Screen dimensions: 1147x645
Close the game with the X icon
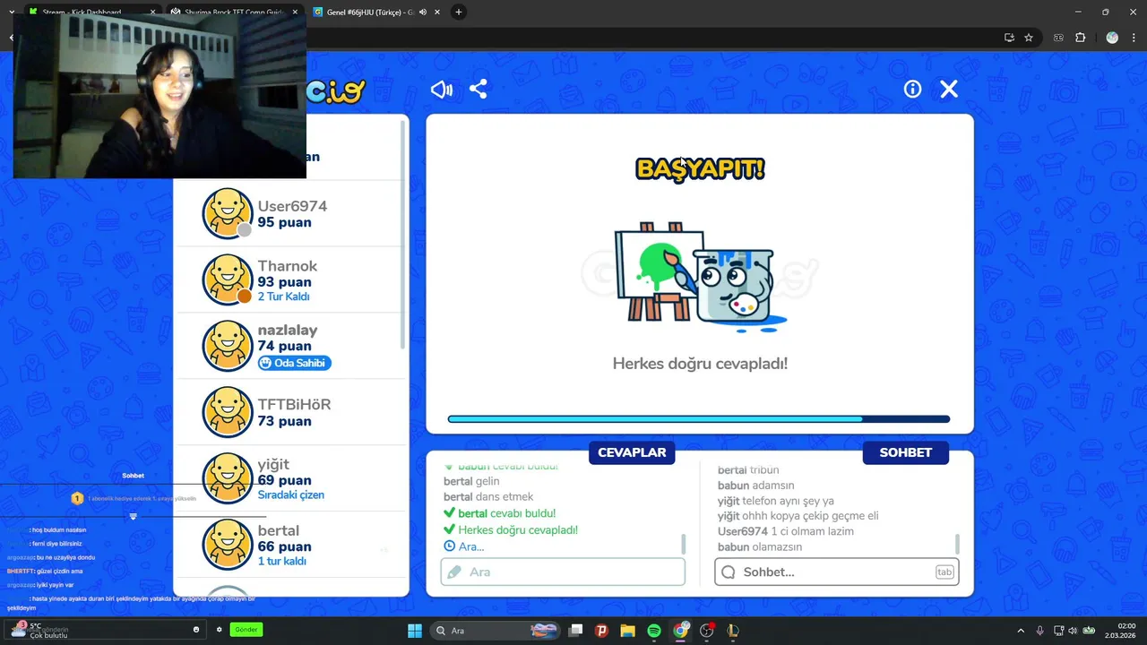pyautogui.click(x=949, y=89)
